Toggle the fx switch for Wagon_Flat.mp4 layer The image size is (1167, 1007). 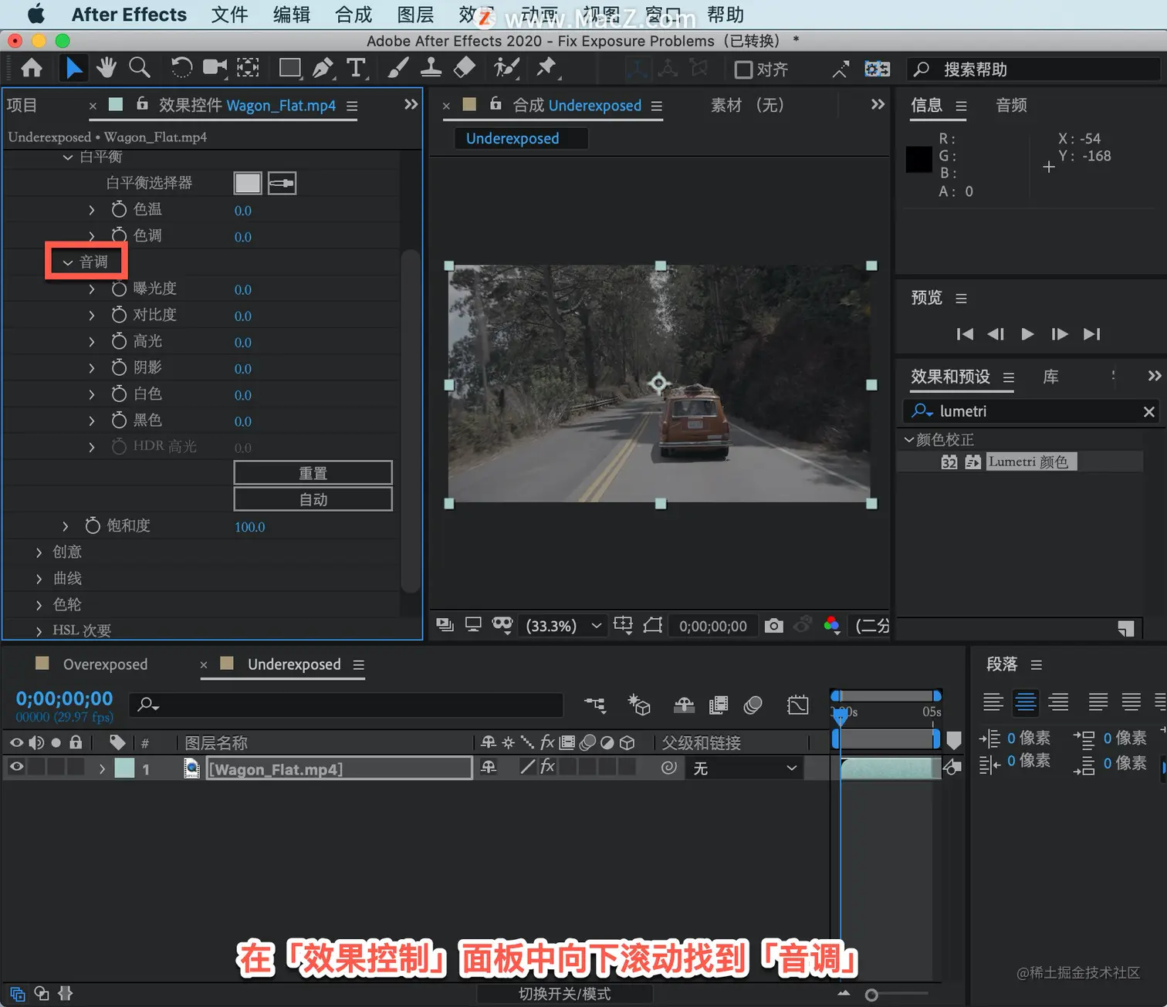(547, 767)
